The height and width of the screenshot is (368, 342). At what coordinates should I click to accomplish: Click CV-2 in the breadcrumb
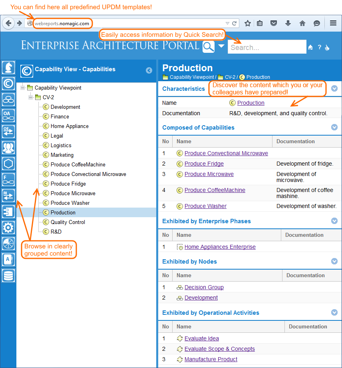click(230, 77)
